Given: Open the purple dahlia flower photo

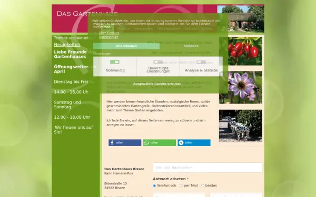Looking at the screenshot, I should click(241, 87).
